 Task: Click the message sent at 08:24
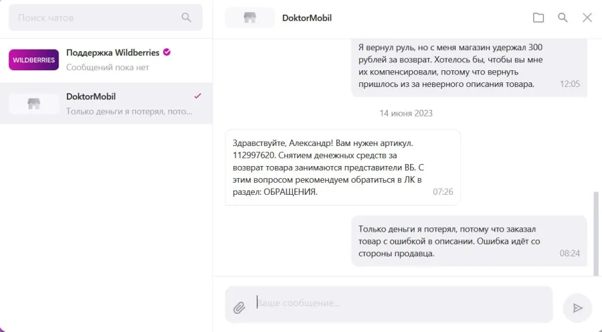[469, 241]
